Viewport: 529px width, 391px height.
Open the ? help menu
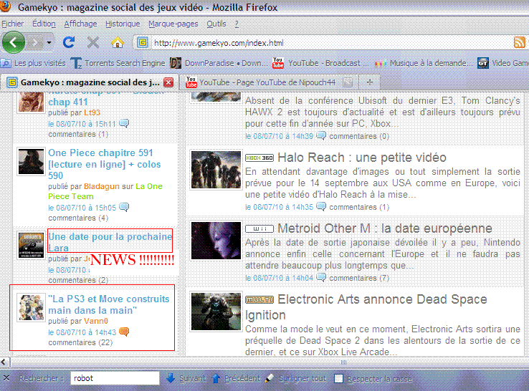coord(237,24)
